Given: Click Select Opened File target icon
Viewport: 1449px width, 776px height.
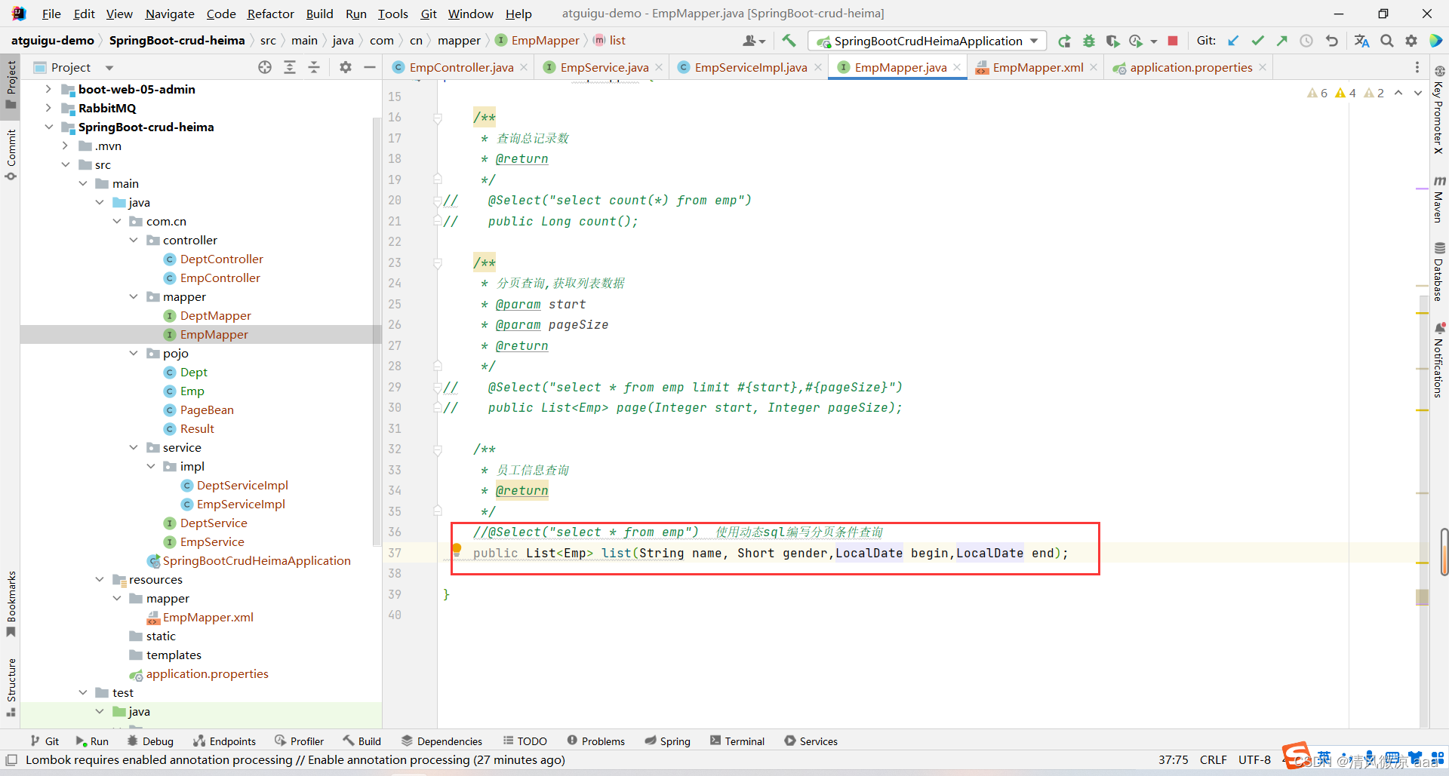Looking at the screenshot, I should click(264, 67).
